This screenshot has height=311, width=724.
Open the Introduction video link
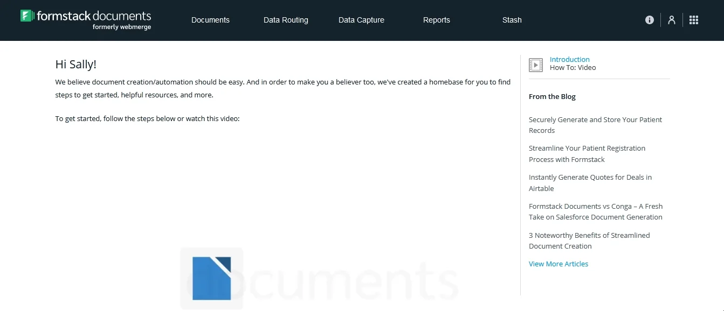[570, 59]
